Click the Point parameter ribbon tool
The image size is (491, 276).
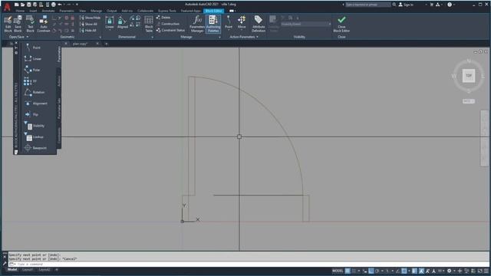(x=229, y=22)
